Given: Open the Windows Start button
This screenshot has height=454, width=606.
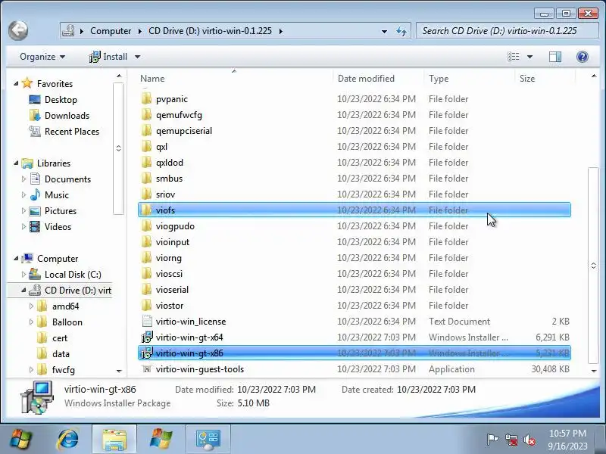Looking at the screenshot, I should [21, 439].
